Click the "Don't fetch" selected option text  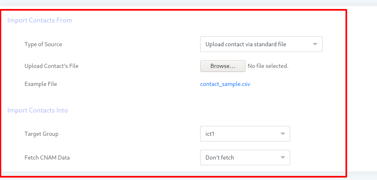point(219,157)
